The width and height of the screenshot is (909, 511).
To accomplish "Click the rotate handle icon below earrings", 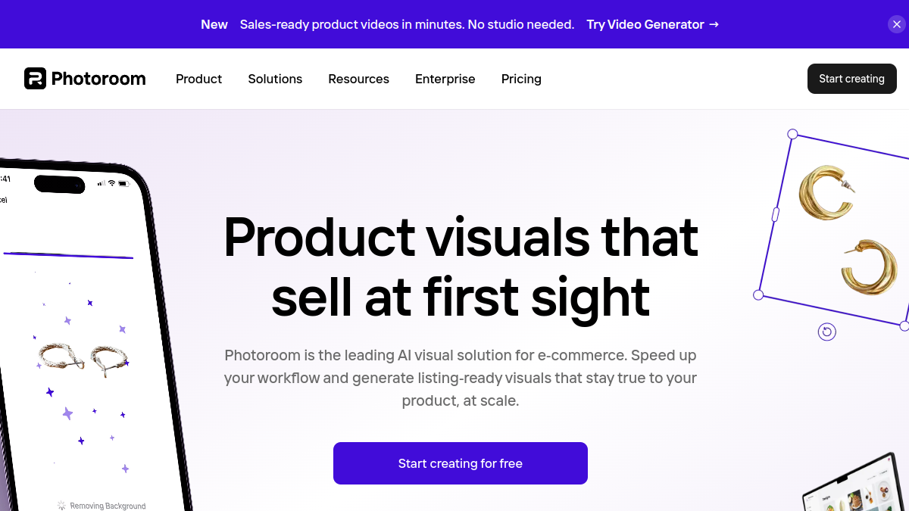I will pyautogui.click(x=827, y=332).
